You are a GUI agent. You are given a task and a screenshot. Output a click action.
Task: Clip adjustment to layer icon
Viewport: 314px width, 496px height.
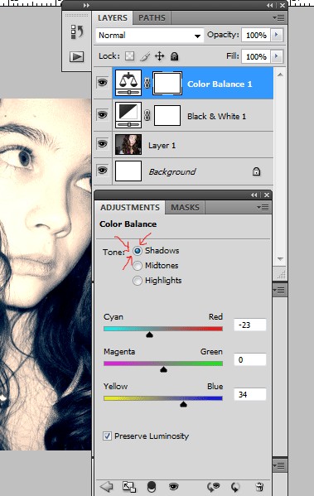(152, 486)
